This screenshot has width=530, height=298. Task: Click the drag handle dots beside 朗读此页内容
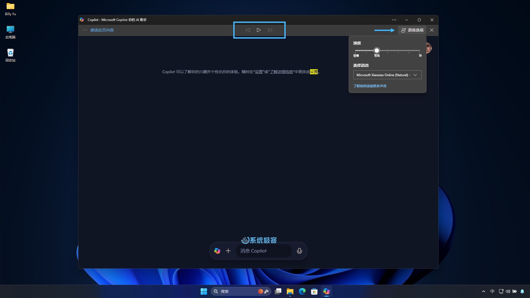click(85, 30)
